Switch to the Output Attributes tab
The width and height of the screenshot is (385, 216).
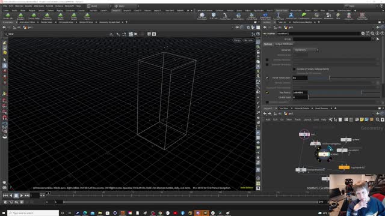[x=284, y=44]
